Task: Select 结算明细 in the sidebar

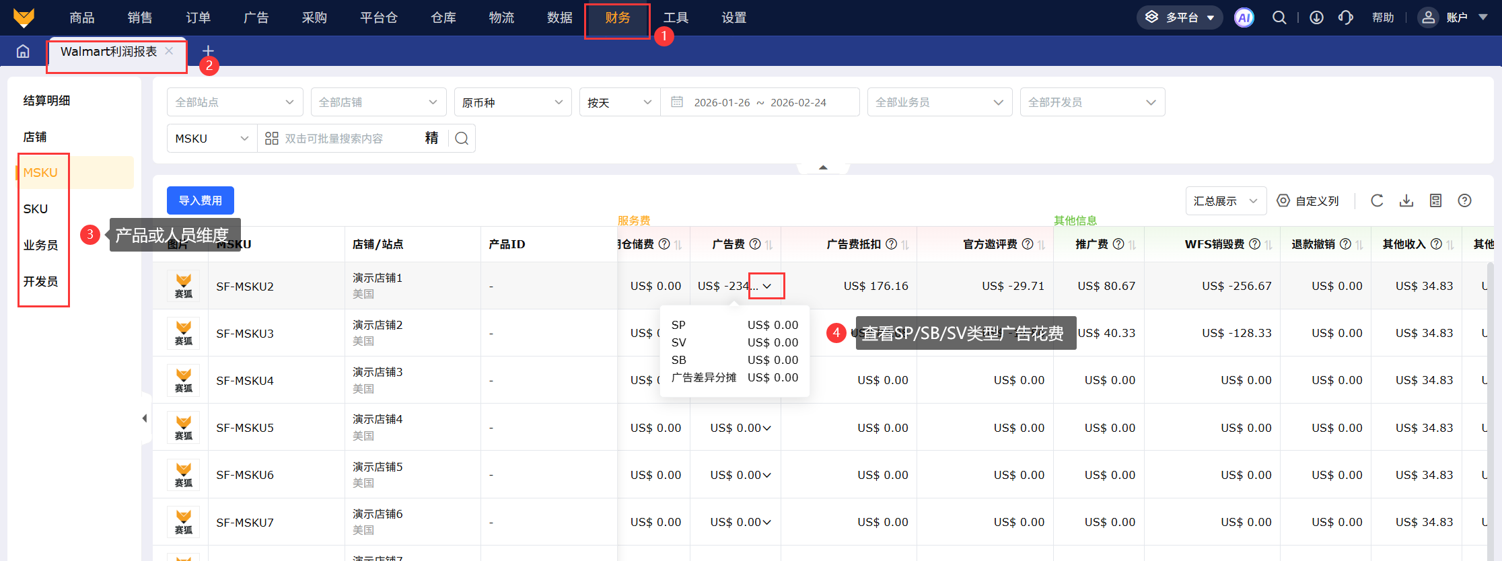Action: tap(46, 101)
